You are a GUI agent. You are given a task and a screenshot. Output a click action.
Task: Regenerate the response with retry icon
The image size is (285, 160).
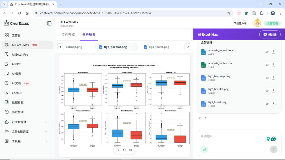click(x=206, y=118)
